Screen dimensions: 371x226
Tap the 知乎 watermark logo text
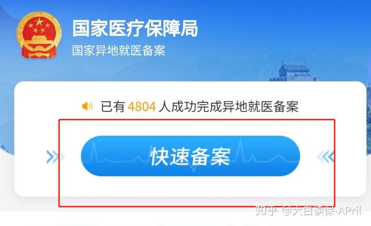tap(266, 211)
